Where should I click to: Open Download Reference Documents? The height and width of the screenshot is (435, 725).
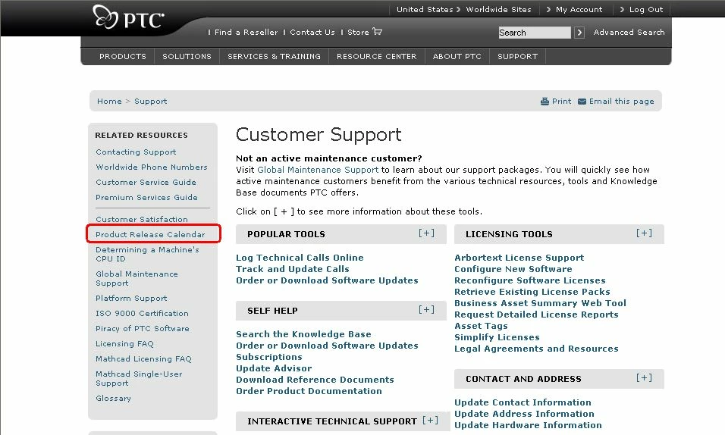315,380
